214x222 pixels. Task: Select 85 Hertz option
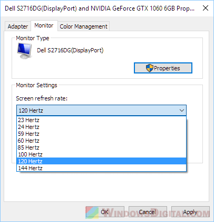point(101,147)
